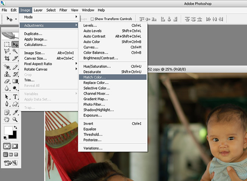The image size is (247, 181).
Task: Open the Rotate Canvas submenu
Action: (49, 69)
